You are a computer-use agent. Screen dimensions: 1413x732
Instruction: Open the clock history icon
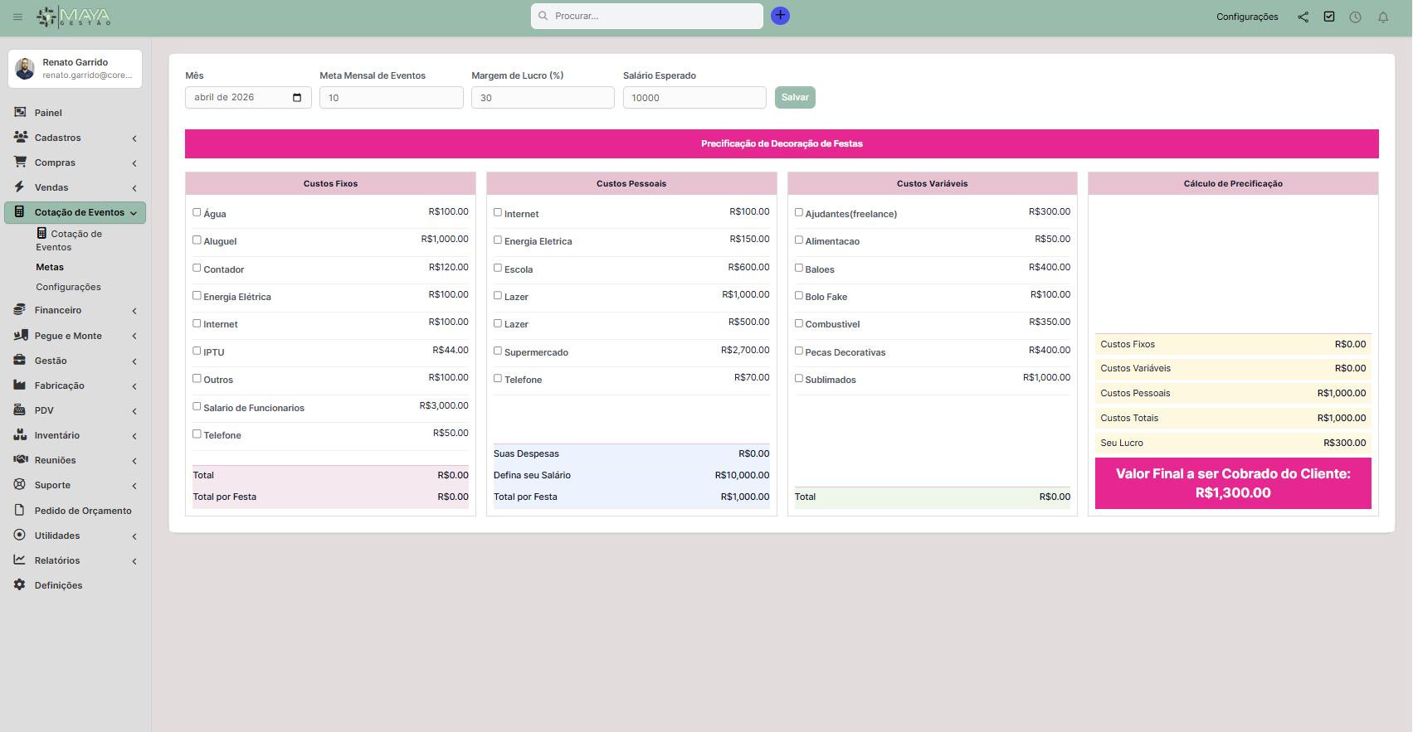click(x=1355, y=17)
